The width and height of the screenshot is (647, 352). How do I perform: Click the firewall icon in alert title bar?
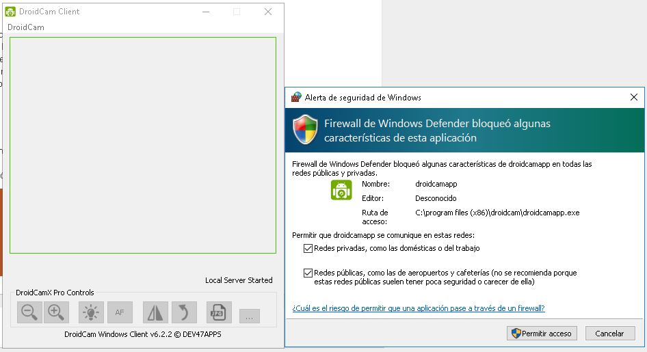296,97
